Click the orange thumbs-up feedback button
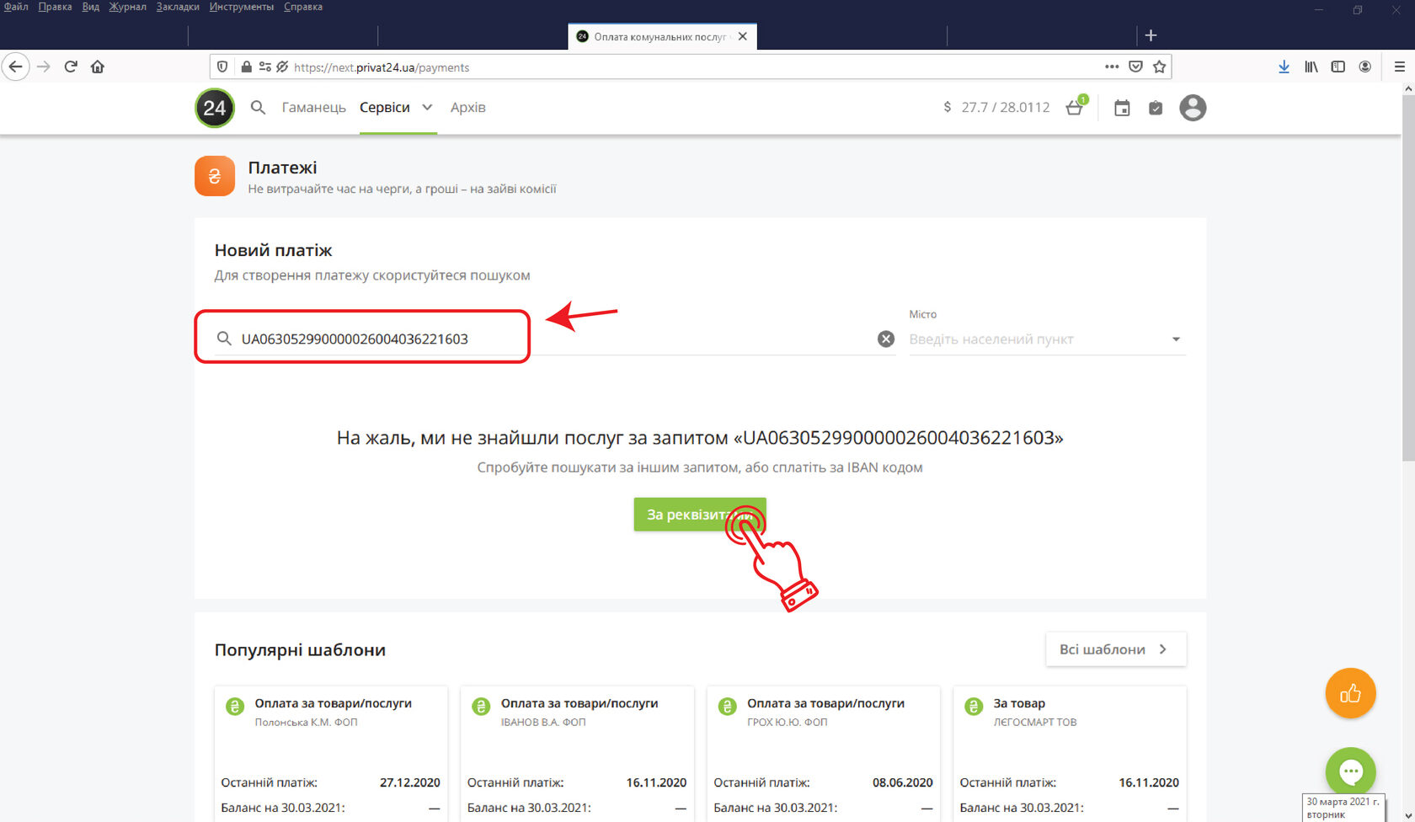Screen dimensions: 1415x822 tap(1350, 693)
